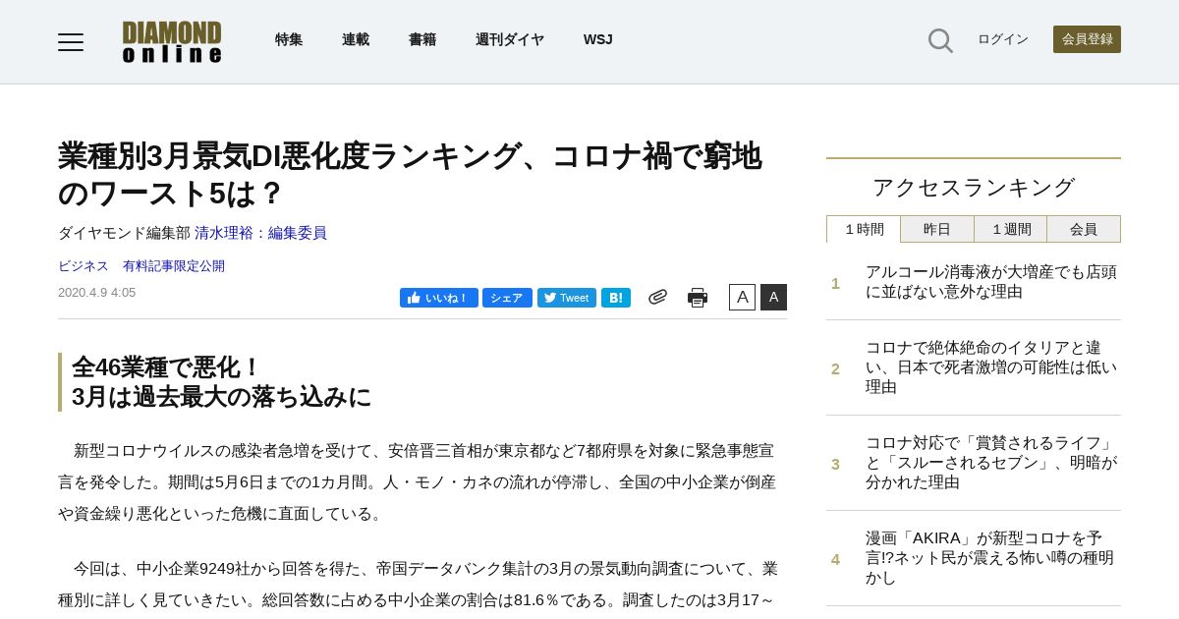Screen dimensions: 1179x619
Task: Click the Facebook いいね！ button
Action: (439, 298)
